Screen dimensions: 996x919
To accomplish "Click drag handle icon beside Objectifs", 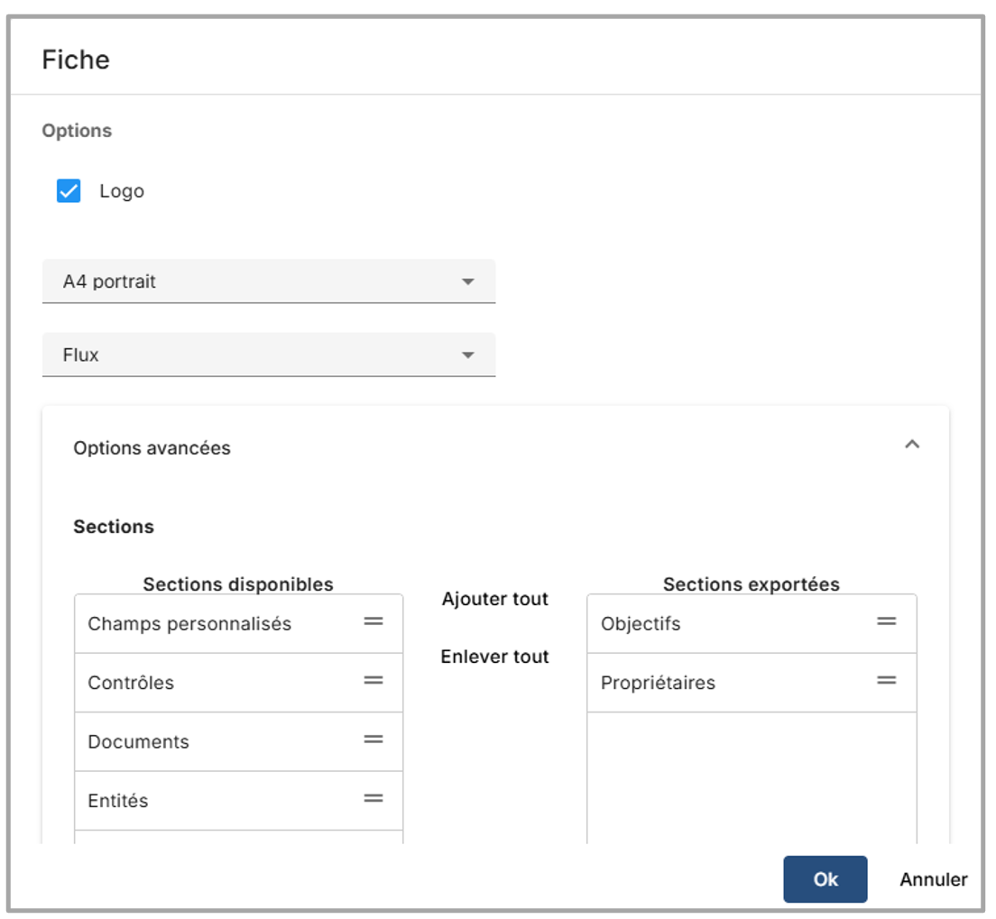I will pos(887,621).
